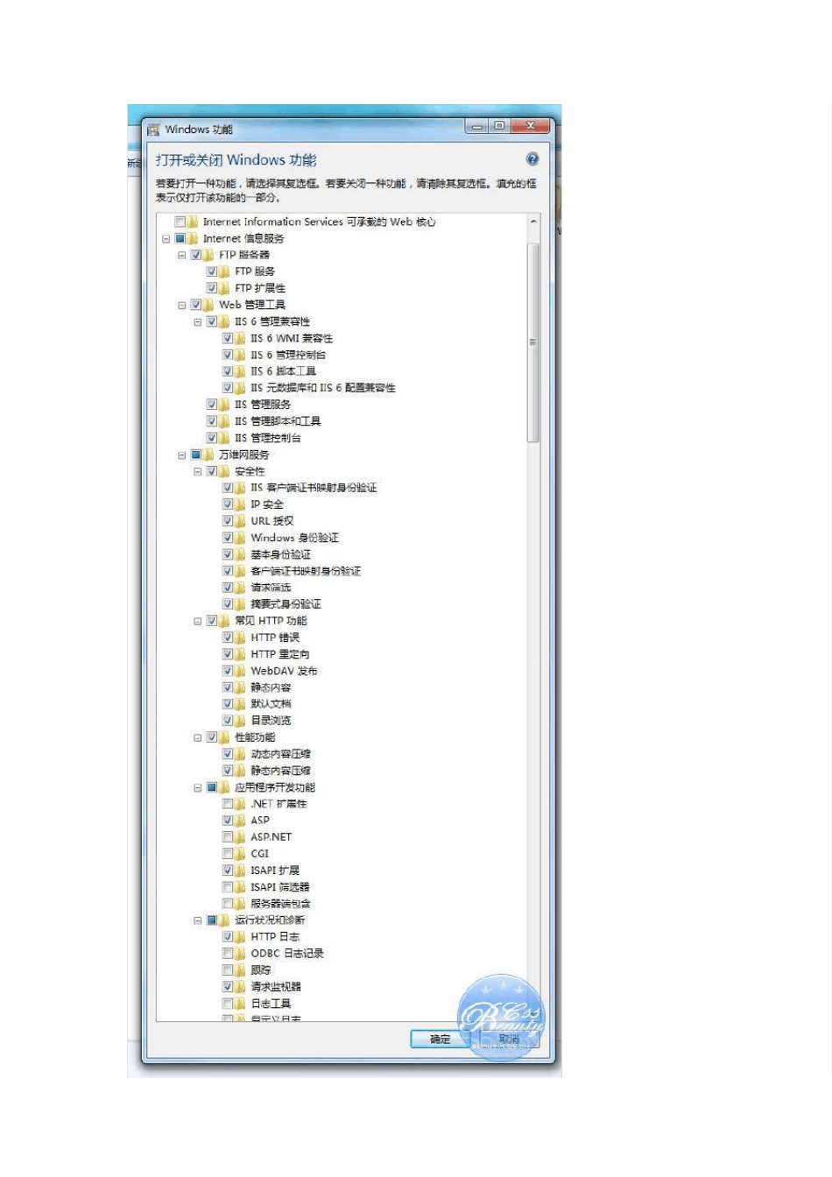Enable the ASP.NET checkbox
This screenshot has height=1177, width=832.
[227, 837]
